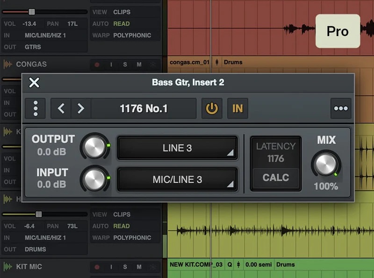Click PAN value 73L
The height and width of the screenshot is (278, 374).
pos(72,226)
